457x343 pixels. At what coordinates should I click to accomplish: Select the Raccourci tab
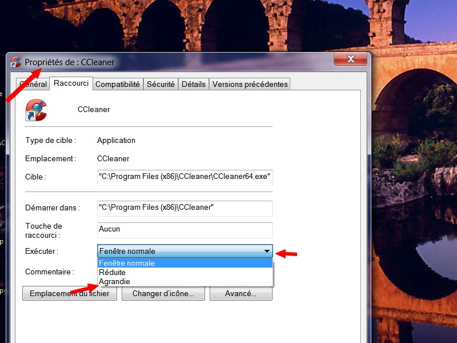(x=71, y=83)
